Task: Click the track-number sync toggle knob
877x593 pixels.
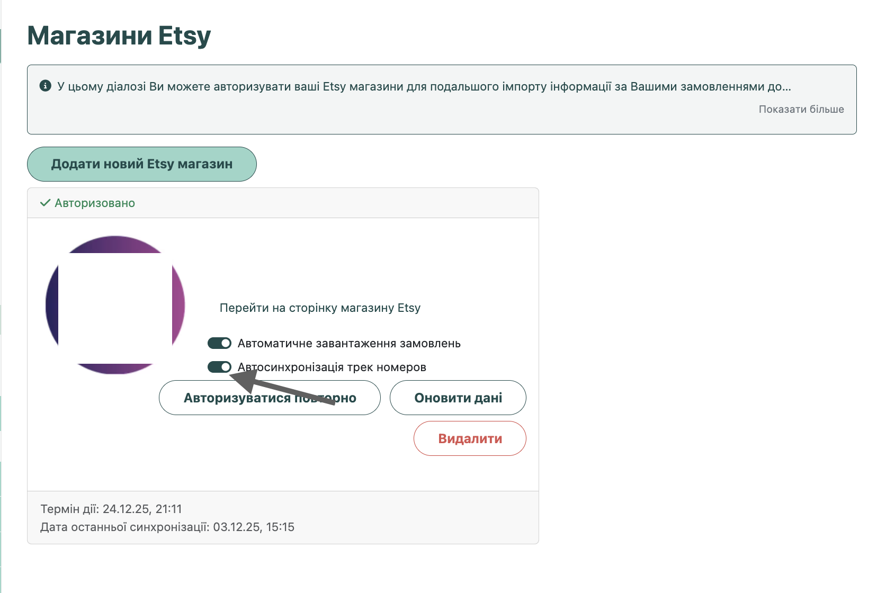Action: [x=225, y=366]
